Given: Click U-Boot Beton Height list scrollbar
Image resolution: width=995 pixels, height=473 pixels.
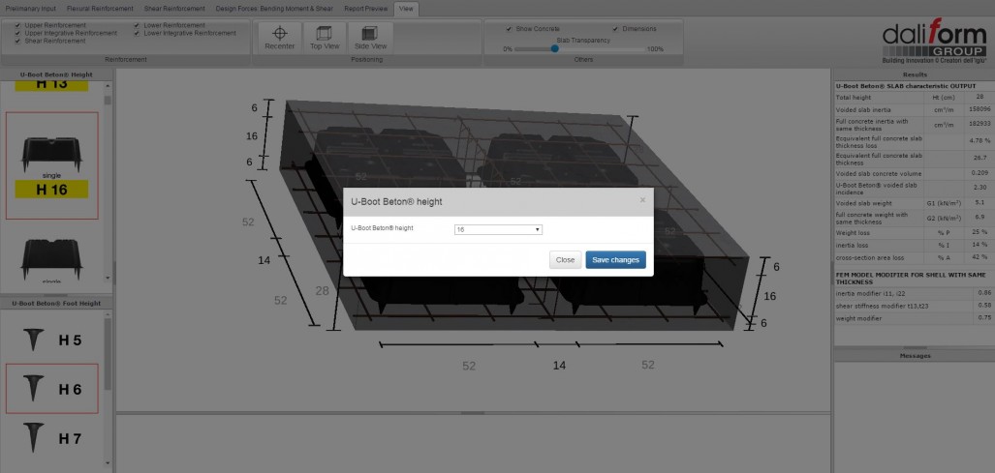Looking at the screenshot, I should point(108,100).
